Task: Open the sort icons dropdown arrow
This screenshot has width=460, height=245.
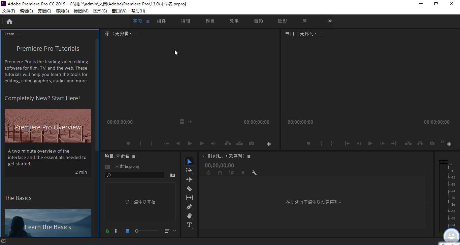Action: tap(174, 231)
